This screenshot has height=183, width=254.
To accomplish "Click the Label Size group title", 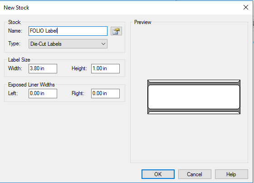I will pyautogui.click(x=19, y=60).
